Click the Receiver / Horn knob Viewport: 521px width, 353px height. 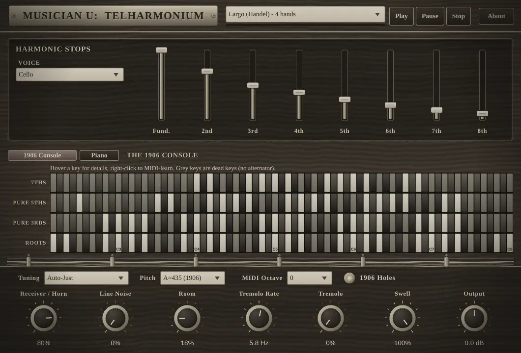coord(44,318)
